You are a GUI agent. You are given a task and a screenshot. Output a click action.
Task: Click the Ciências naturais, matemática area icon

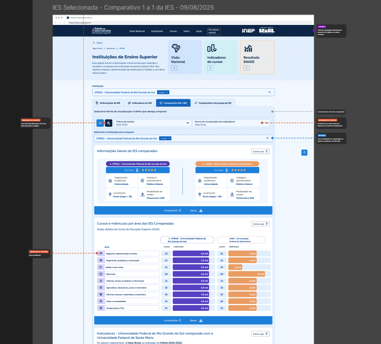[x=101, y=294]
